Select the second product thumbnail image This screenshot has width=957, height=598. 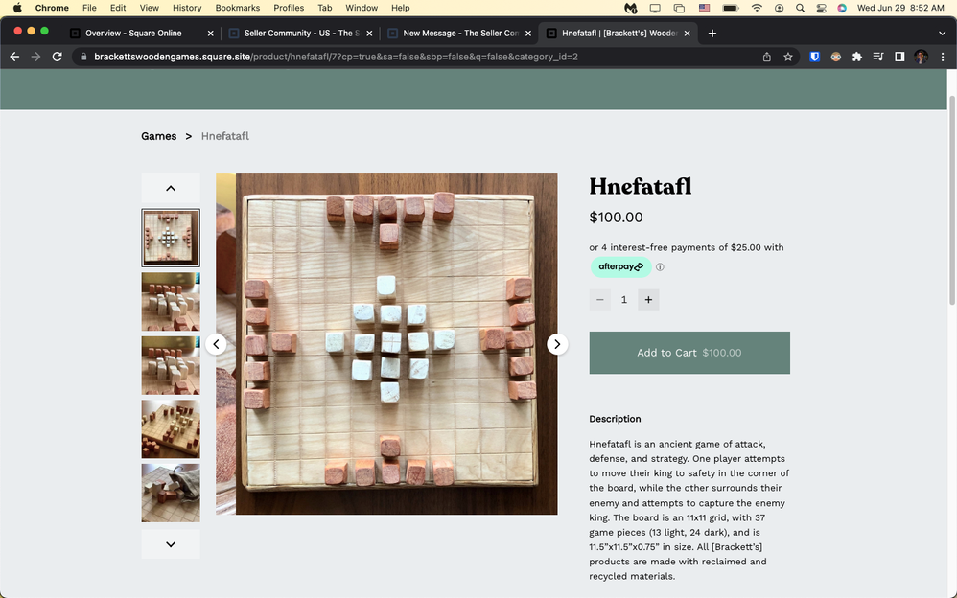tap(171, 301)
